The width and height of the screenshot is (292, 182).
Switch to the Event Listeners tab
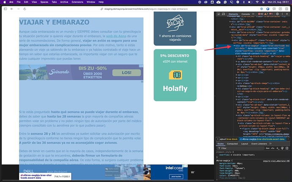point(259,144)
